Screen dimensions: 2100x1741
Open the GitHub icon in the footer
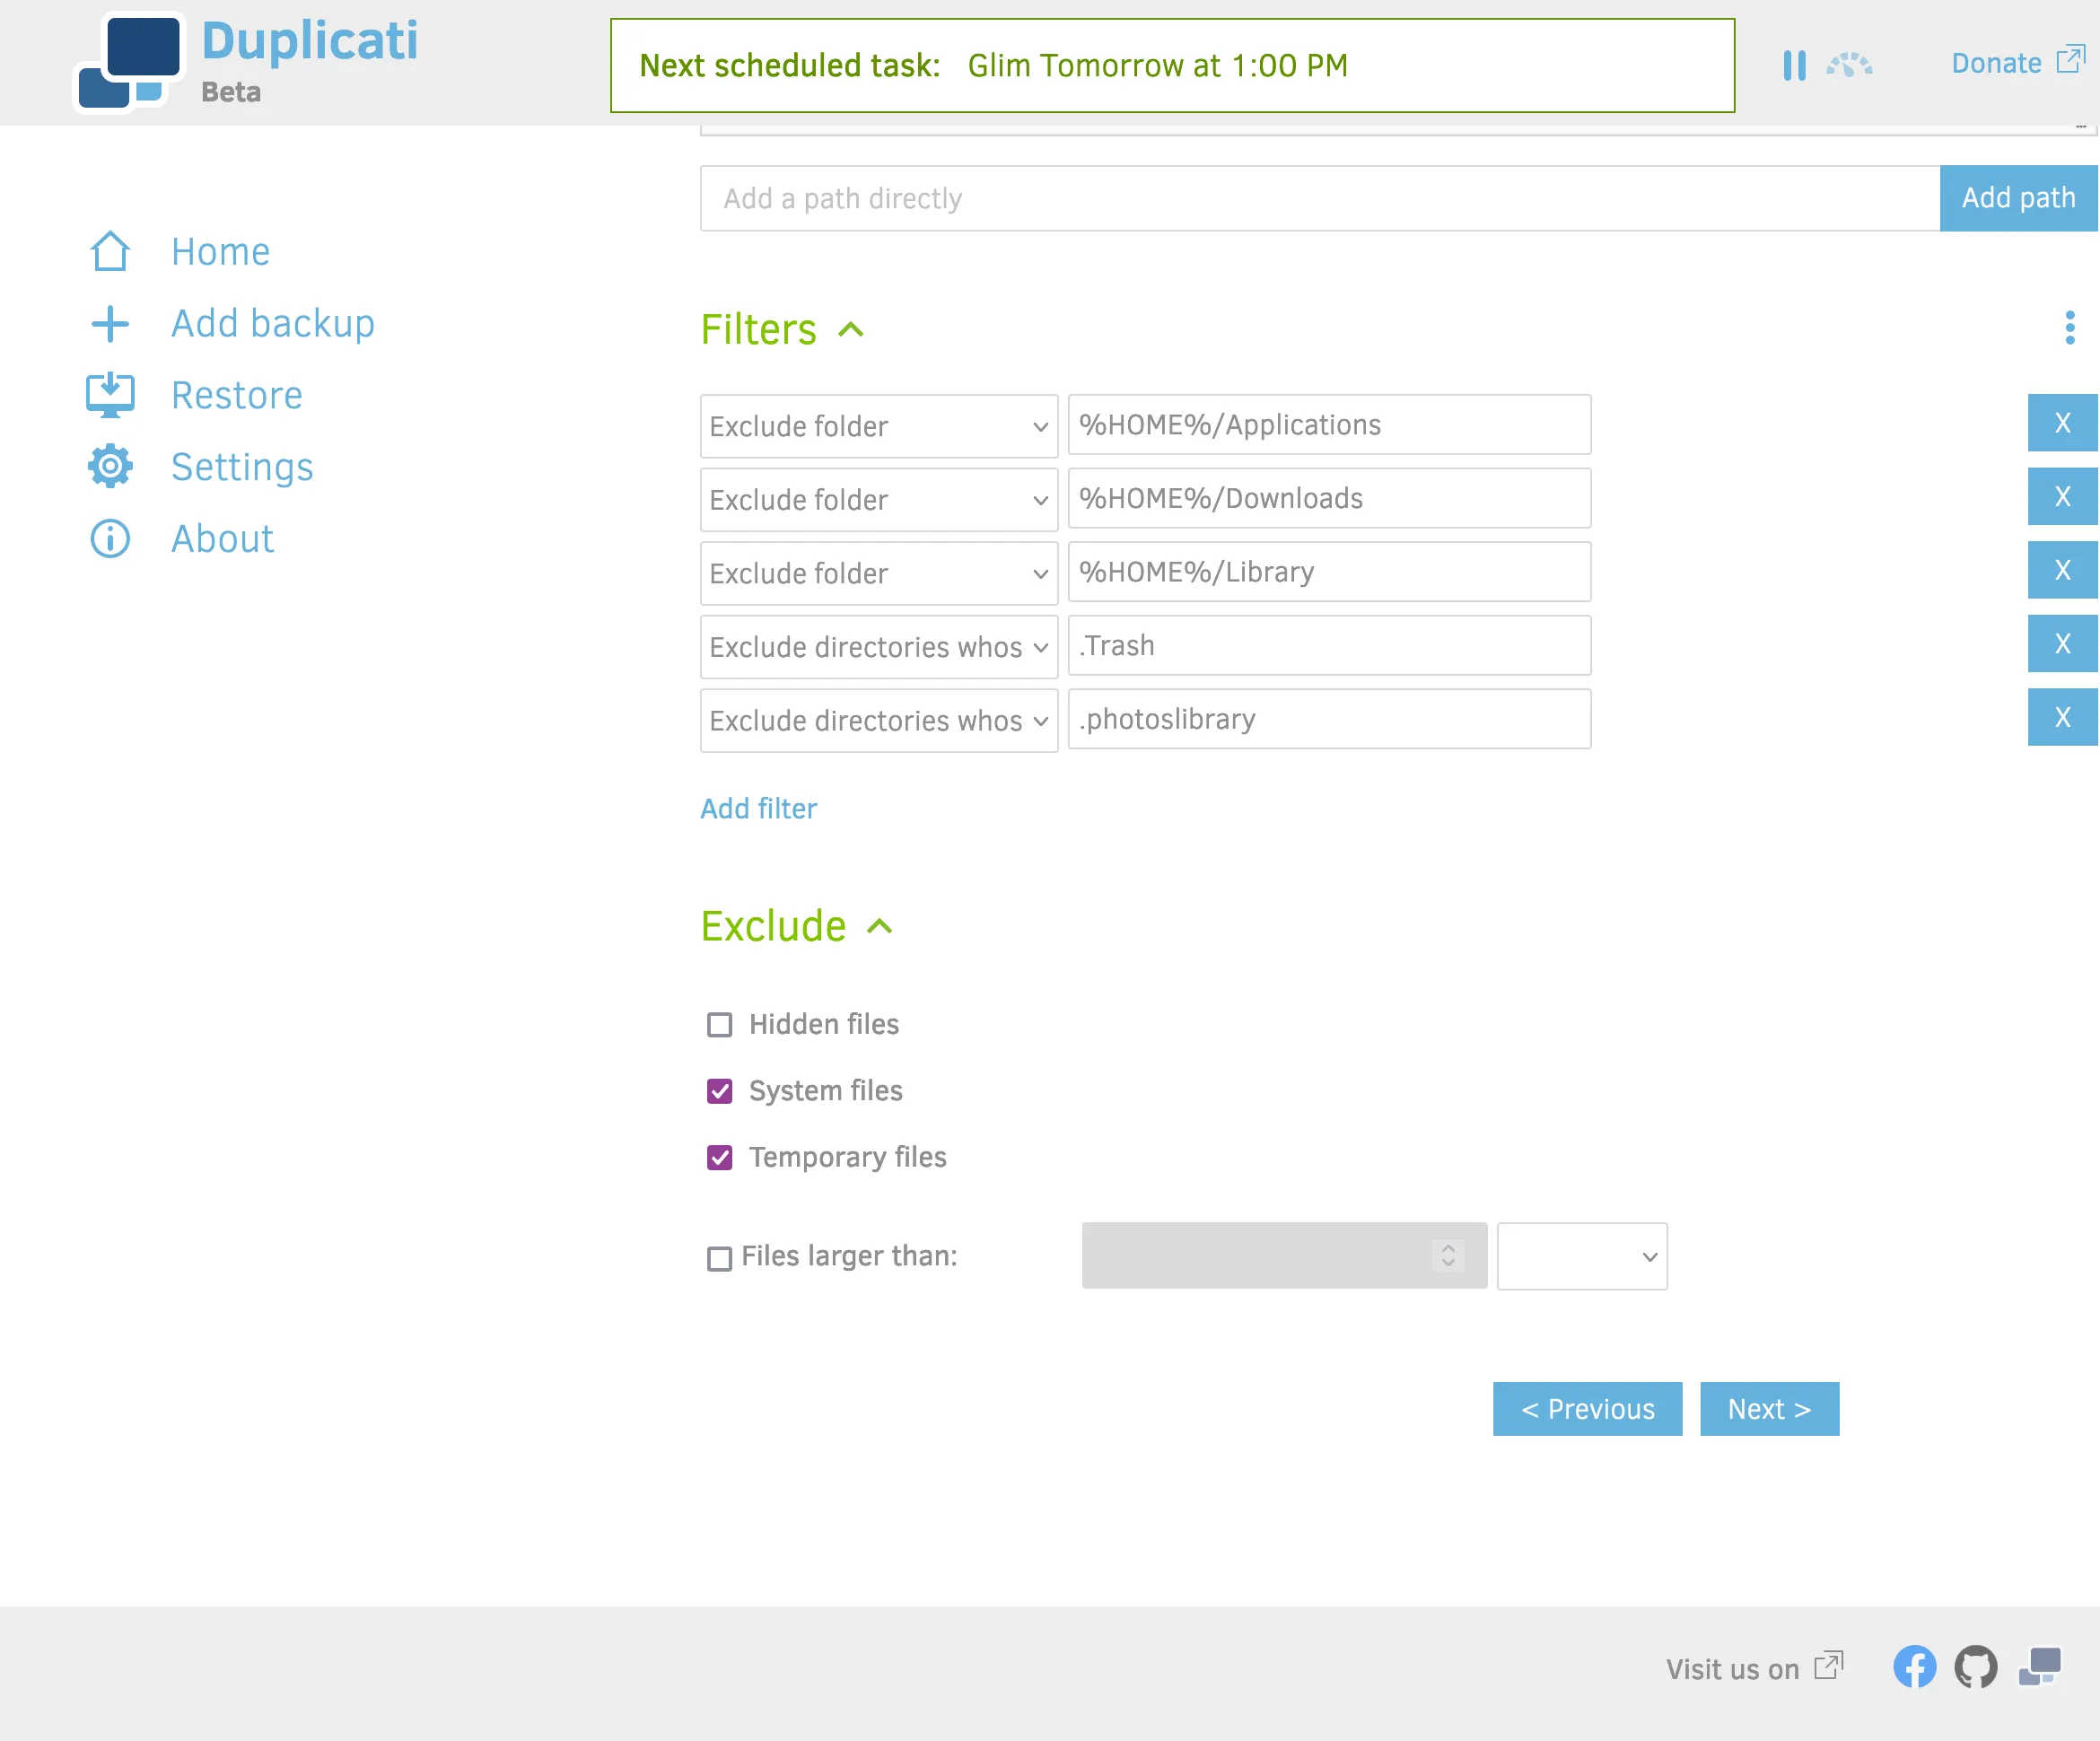coord(1975,1668)
